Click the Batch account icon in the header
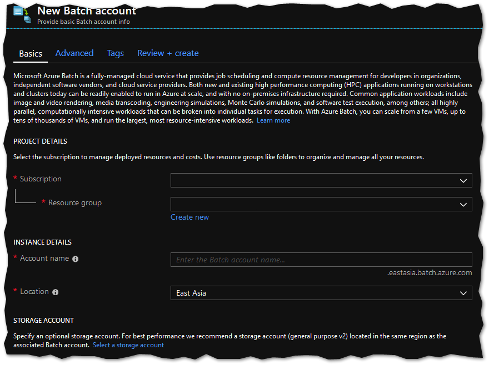This screenshot has width=489, height=365. (22, 14)
